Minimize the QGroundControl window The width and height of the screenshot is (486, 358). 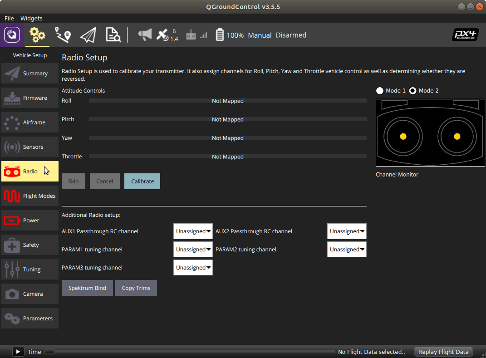tap(461, 7)
